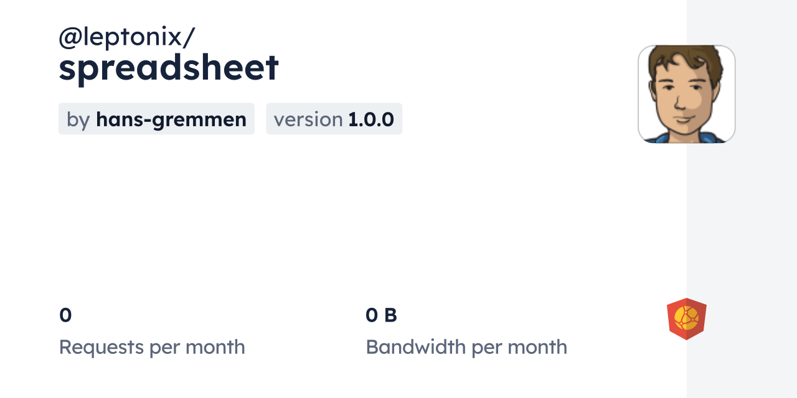Select the spreadsheet package title
The image size is (797, 398).
[169, 67]
